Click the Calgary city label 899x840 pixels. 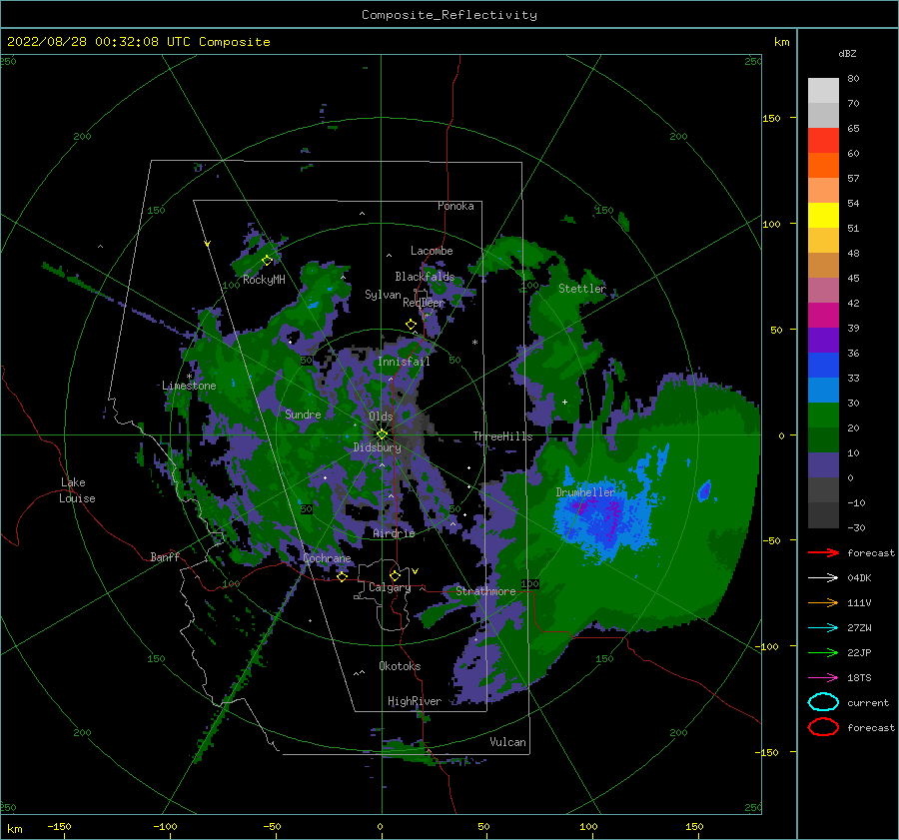[x=390, y=587]
